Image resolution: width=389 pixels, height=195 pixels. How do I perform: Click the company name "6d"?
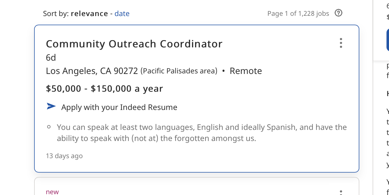click(51, 58)
